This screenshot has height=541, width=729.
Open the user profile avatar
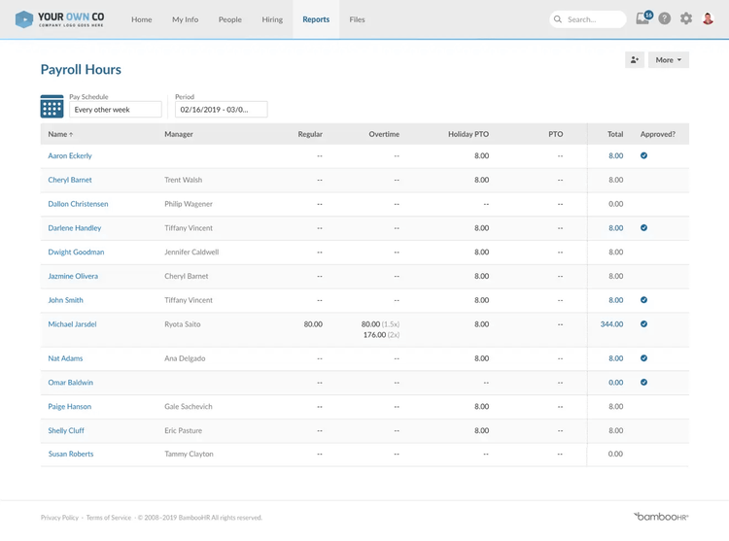coord(708,18)
